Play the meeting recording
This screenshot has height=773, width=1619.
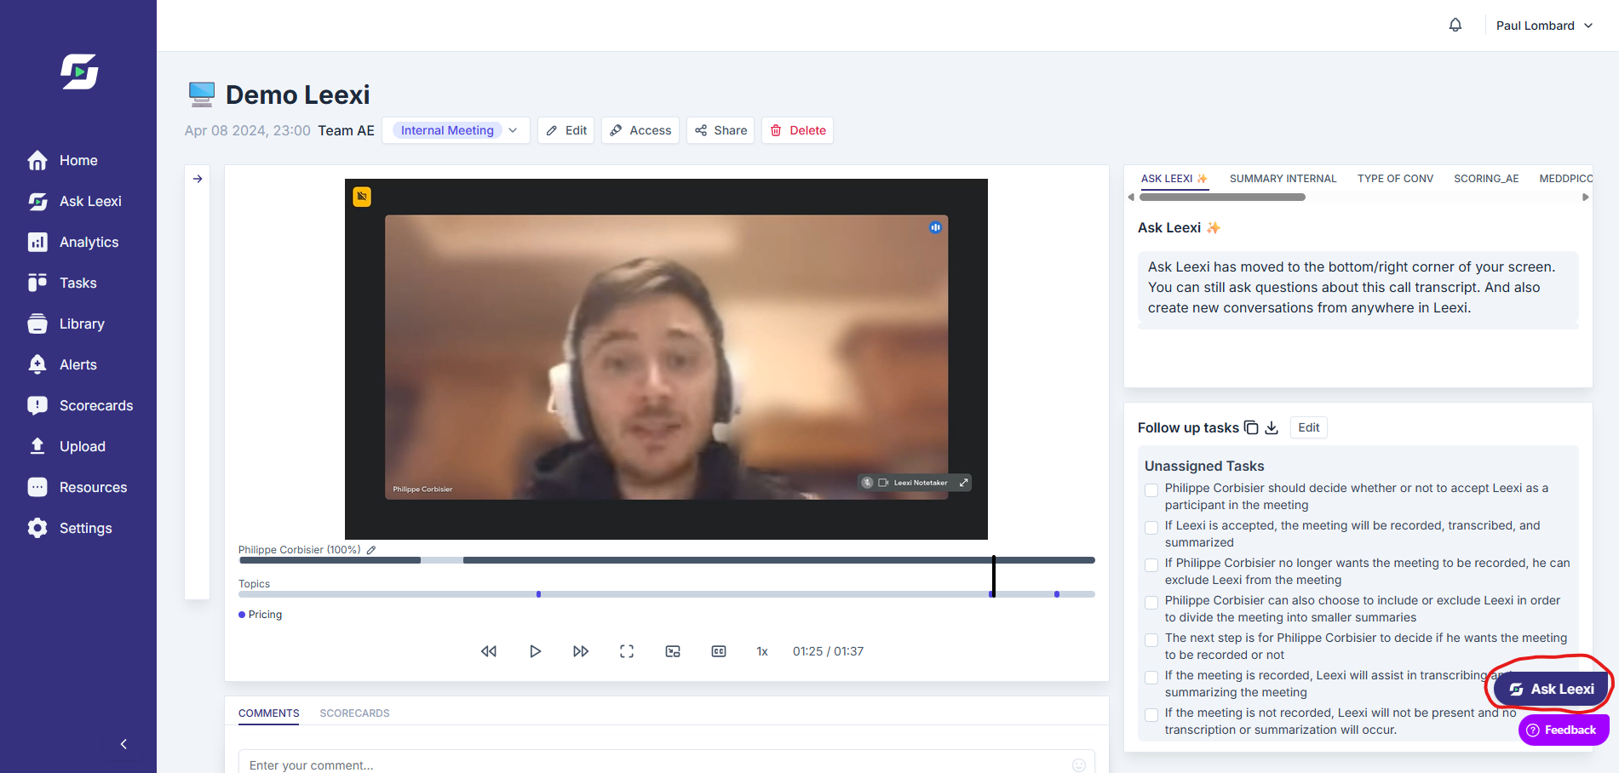pos(535,651)
